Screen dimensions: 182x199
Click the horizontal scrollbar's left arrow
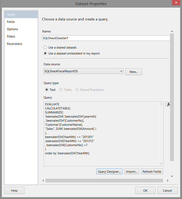(x=42, y=181)
